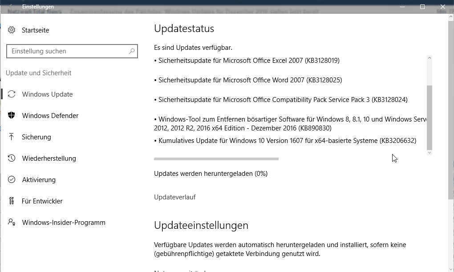Click the Windows-Insider-Programm person icon
This screenshot has width=454, height=272.
tap(12, 223)
